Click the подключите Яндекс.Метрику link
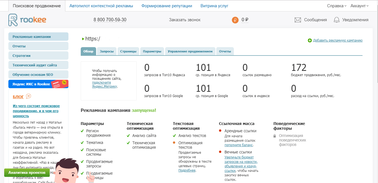This screenshot has height=183, width=378. [x=105, y=85]
